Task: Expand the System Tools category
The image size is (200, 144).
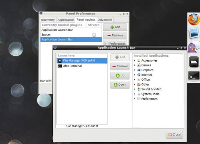Action: [x=135, y=94]
